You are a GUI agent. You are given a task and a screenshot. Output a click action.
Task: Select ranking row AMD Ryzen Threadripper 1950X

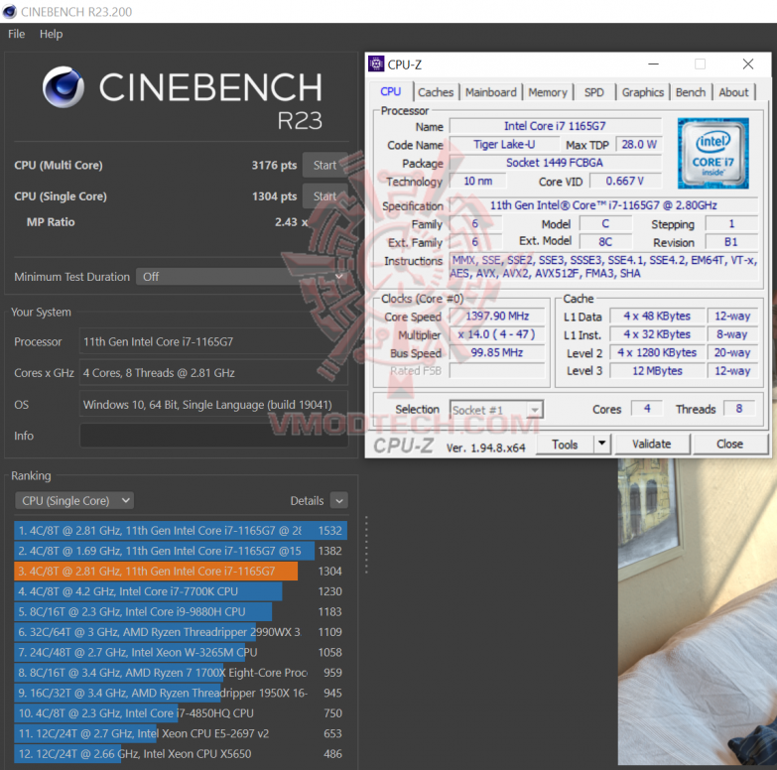point(181,693)
